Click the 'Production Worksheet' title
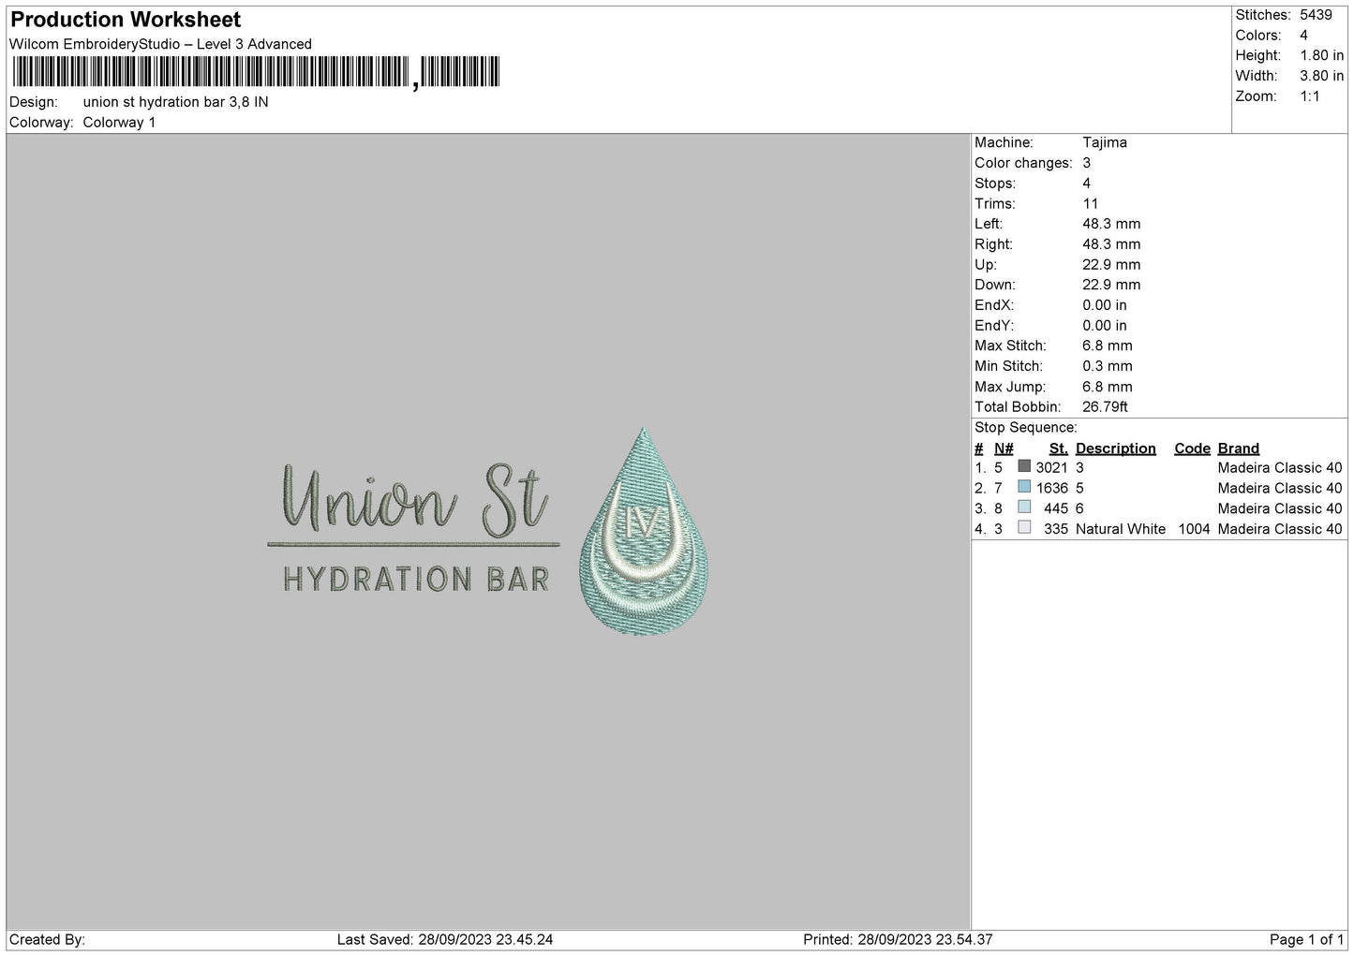Image resolution: width=1354 pixels, height=956 pixels. point(126,20)
